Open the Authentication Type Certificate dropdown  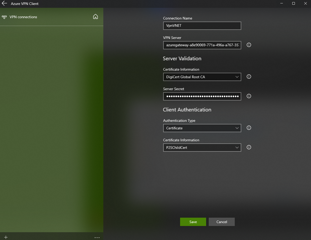tap(202, 128)
